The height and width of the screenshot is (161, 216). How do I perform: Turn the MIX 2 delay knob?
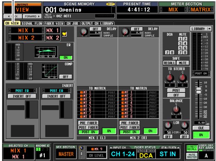point(125,32)
